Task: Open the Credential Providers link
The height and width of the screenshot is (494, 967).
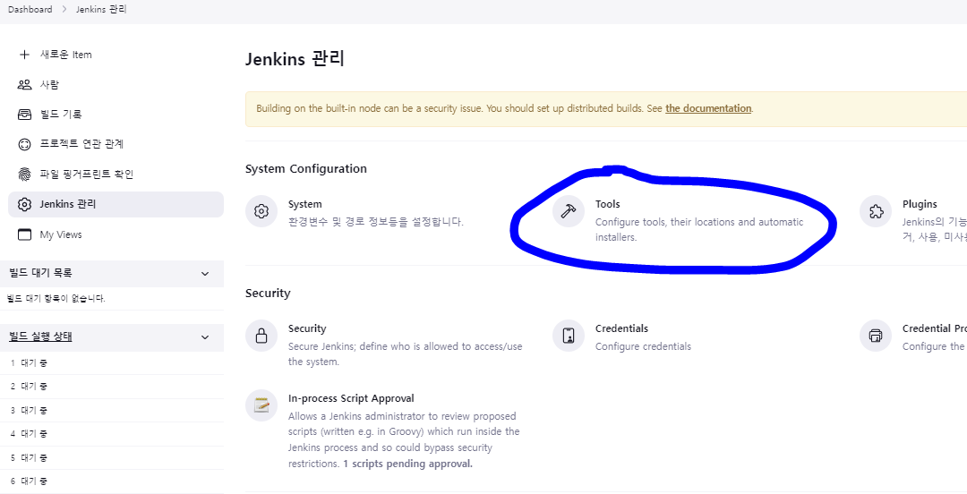Action: click(x=934, y=328)
